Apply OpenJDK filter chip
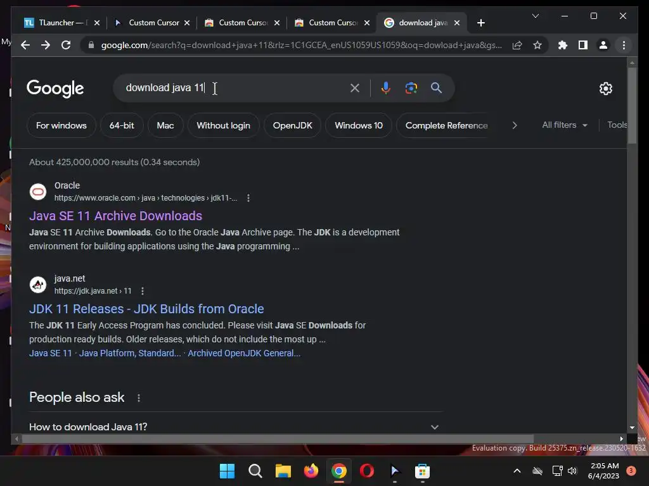Image resolution: width=649 pixels, height=486 pixels. [x=292, y=125]
